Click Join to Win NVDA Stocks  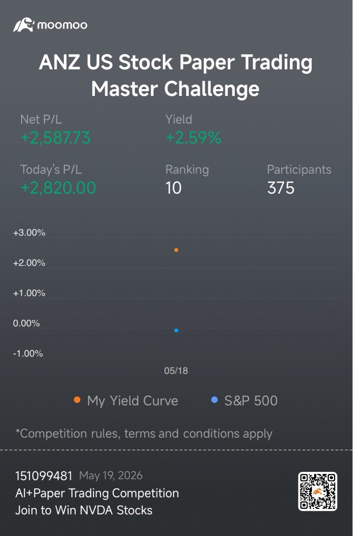tap(84, 510)
